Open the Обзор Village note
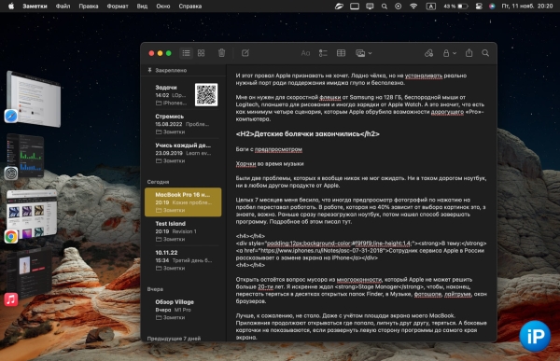Viewport: 560px width, 361px height. 183,309
